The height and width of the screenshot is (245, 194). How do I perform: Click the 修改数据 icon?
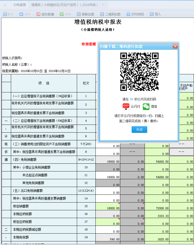38,14
